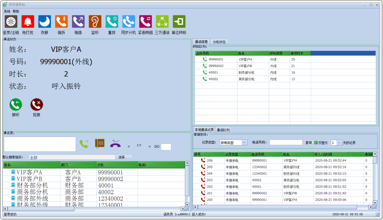The width and height of the screenshot is (383, 220).
Task: Click the 免打扰 (Do Not Disturb) icon
Action: tap(28, 21)
